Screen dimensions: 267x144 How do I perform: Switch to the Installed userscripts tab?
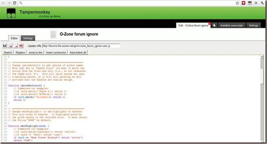click(x=232, y=25)
